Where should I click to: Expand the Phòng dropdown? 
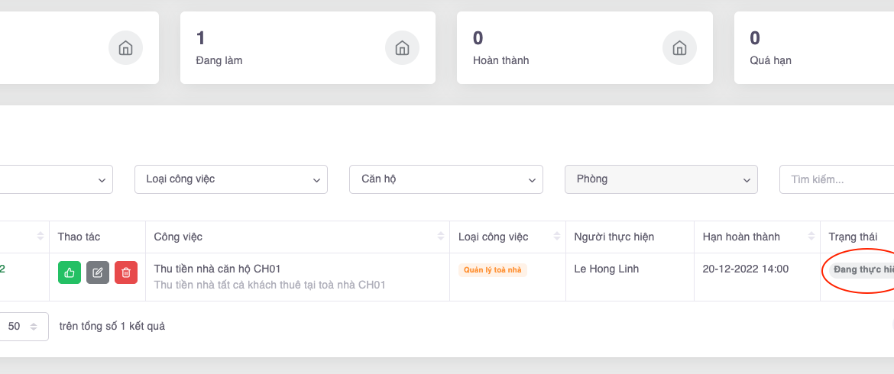click(x=661, y=179)
